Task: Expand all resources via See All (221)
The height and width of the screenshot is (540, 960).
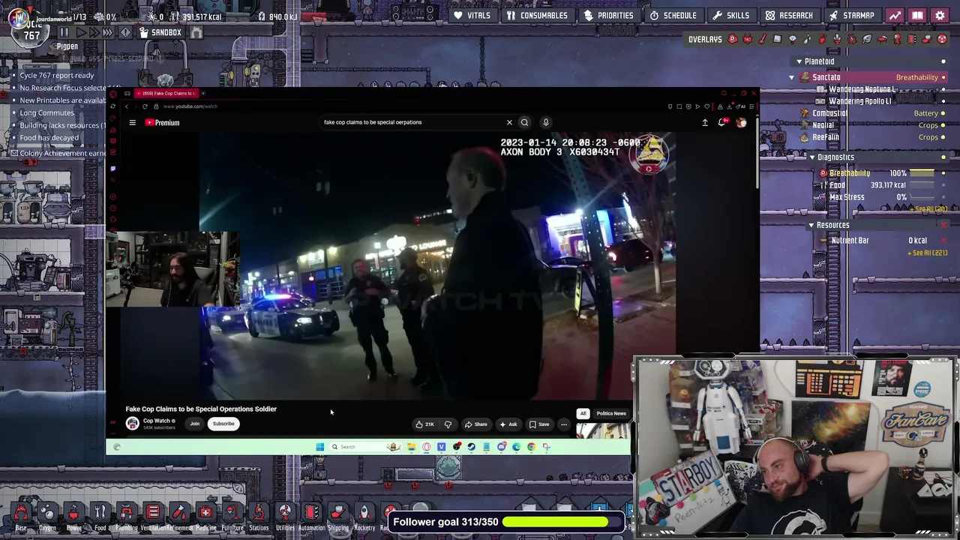Action: click(928, 253)
